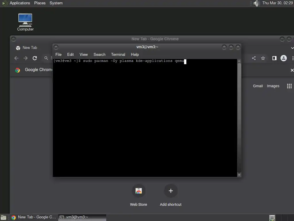
Task: Open the terminal's File menu
Action: tap(58, 54)
